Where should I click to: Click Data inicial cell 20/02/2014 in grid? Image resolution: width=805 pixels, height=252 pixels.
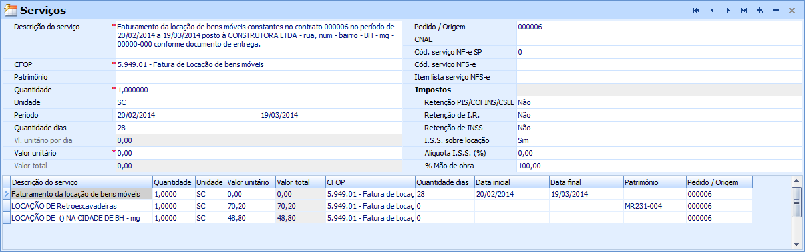point(512,194)
